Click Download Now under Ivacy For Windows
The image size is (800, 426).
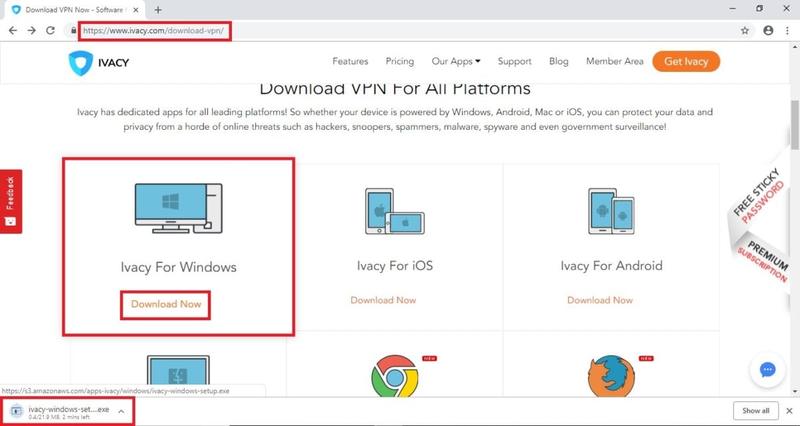pyautogui.click(x=165, y=304)
